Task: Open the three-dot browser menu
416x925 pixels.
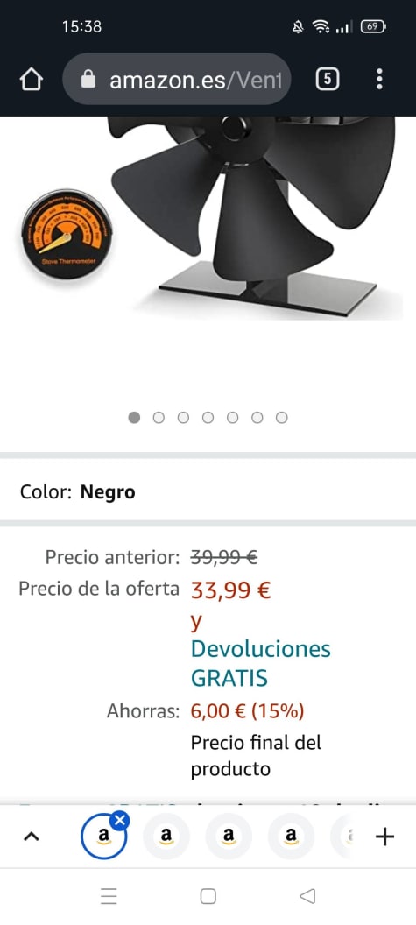Action: pyautogui.click(x=379, y=79)
